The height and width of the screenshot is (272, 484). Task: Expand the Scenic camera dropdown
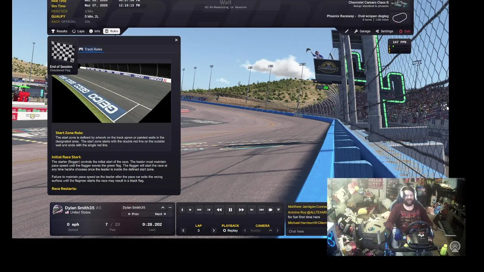coord(270,230)
